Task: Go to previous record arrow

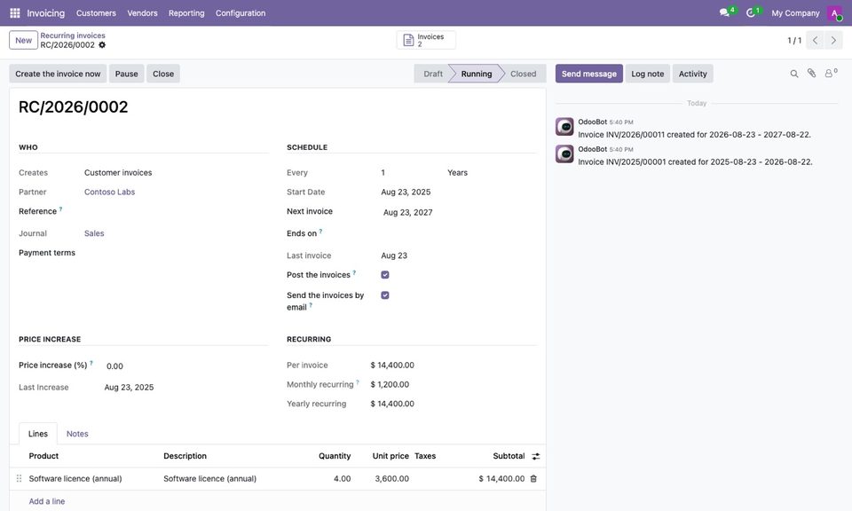Action: pos(815,40)
